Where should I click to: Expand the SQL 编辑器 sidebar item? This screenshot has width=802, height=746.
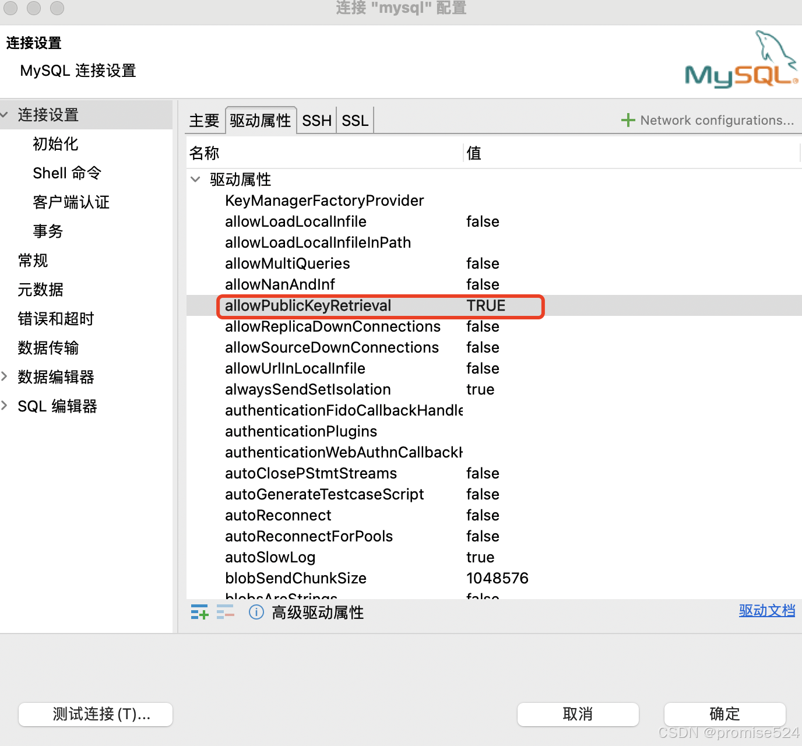pos(5,406)
